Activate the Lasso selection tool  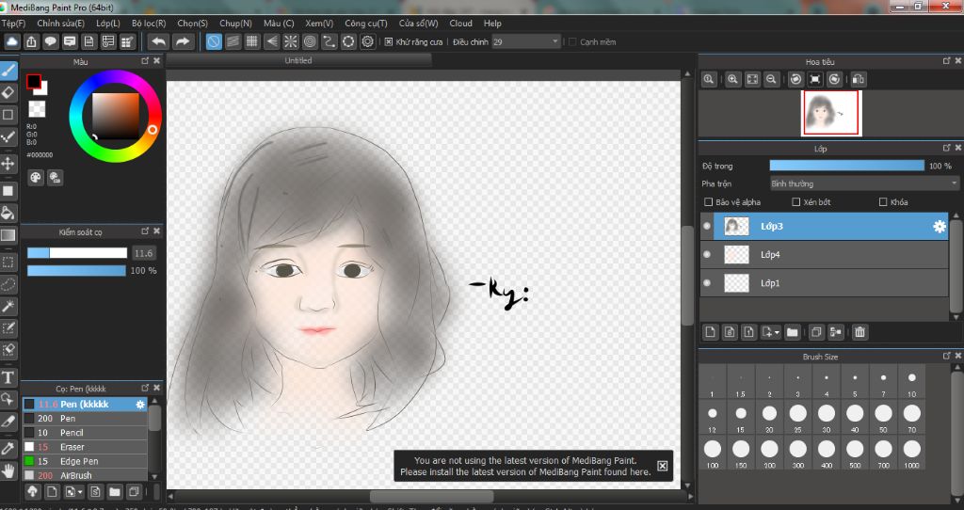[8, 284]
